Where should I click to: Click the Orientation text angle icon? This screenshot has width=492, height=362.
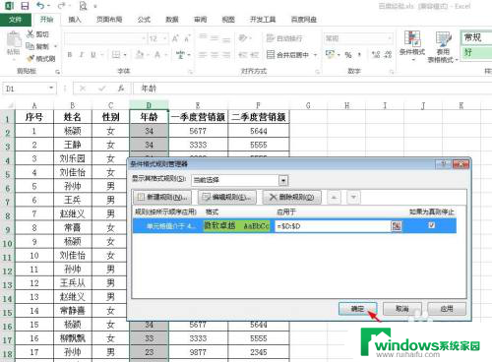tap(243, 38)
